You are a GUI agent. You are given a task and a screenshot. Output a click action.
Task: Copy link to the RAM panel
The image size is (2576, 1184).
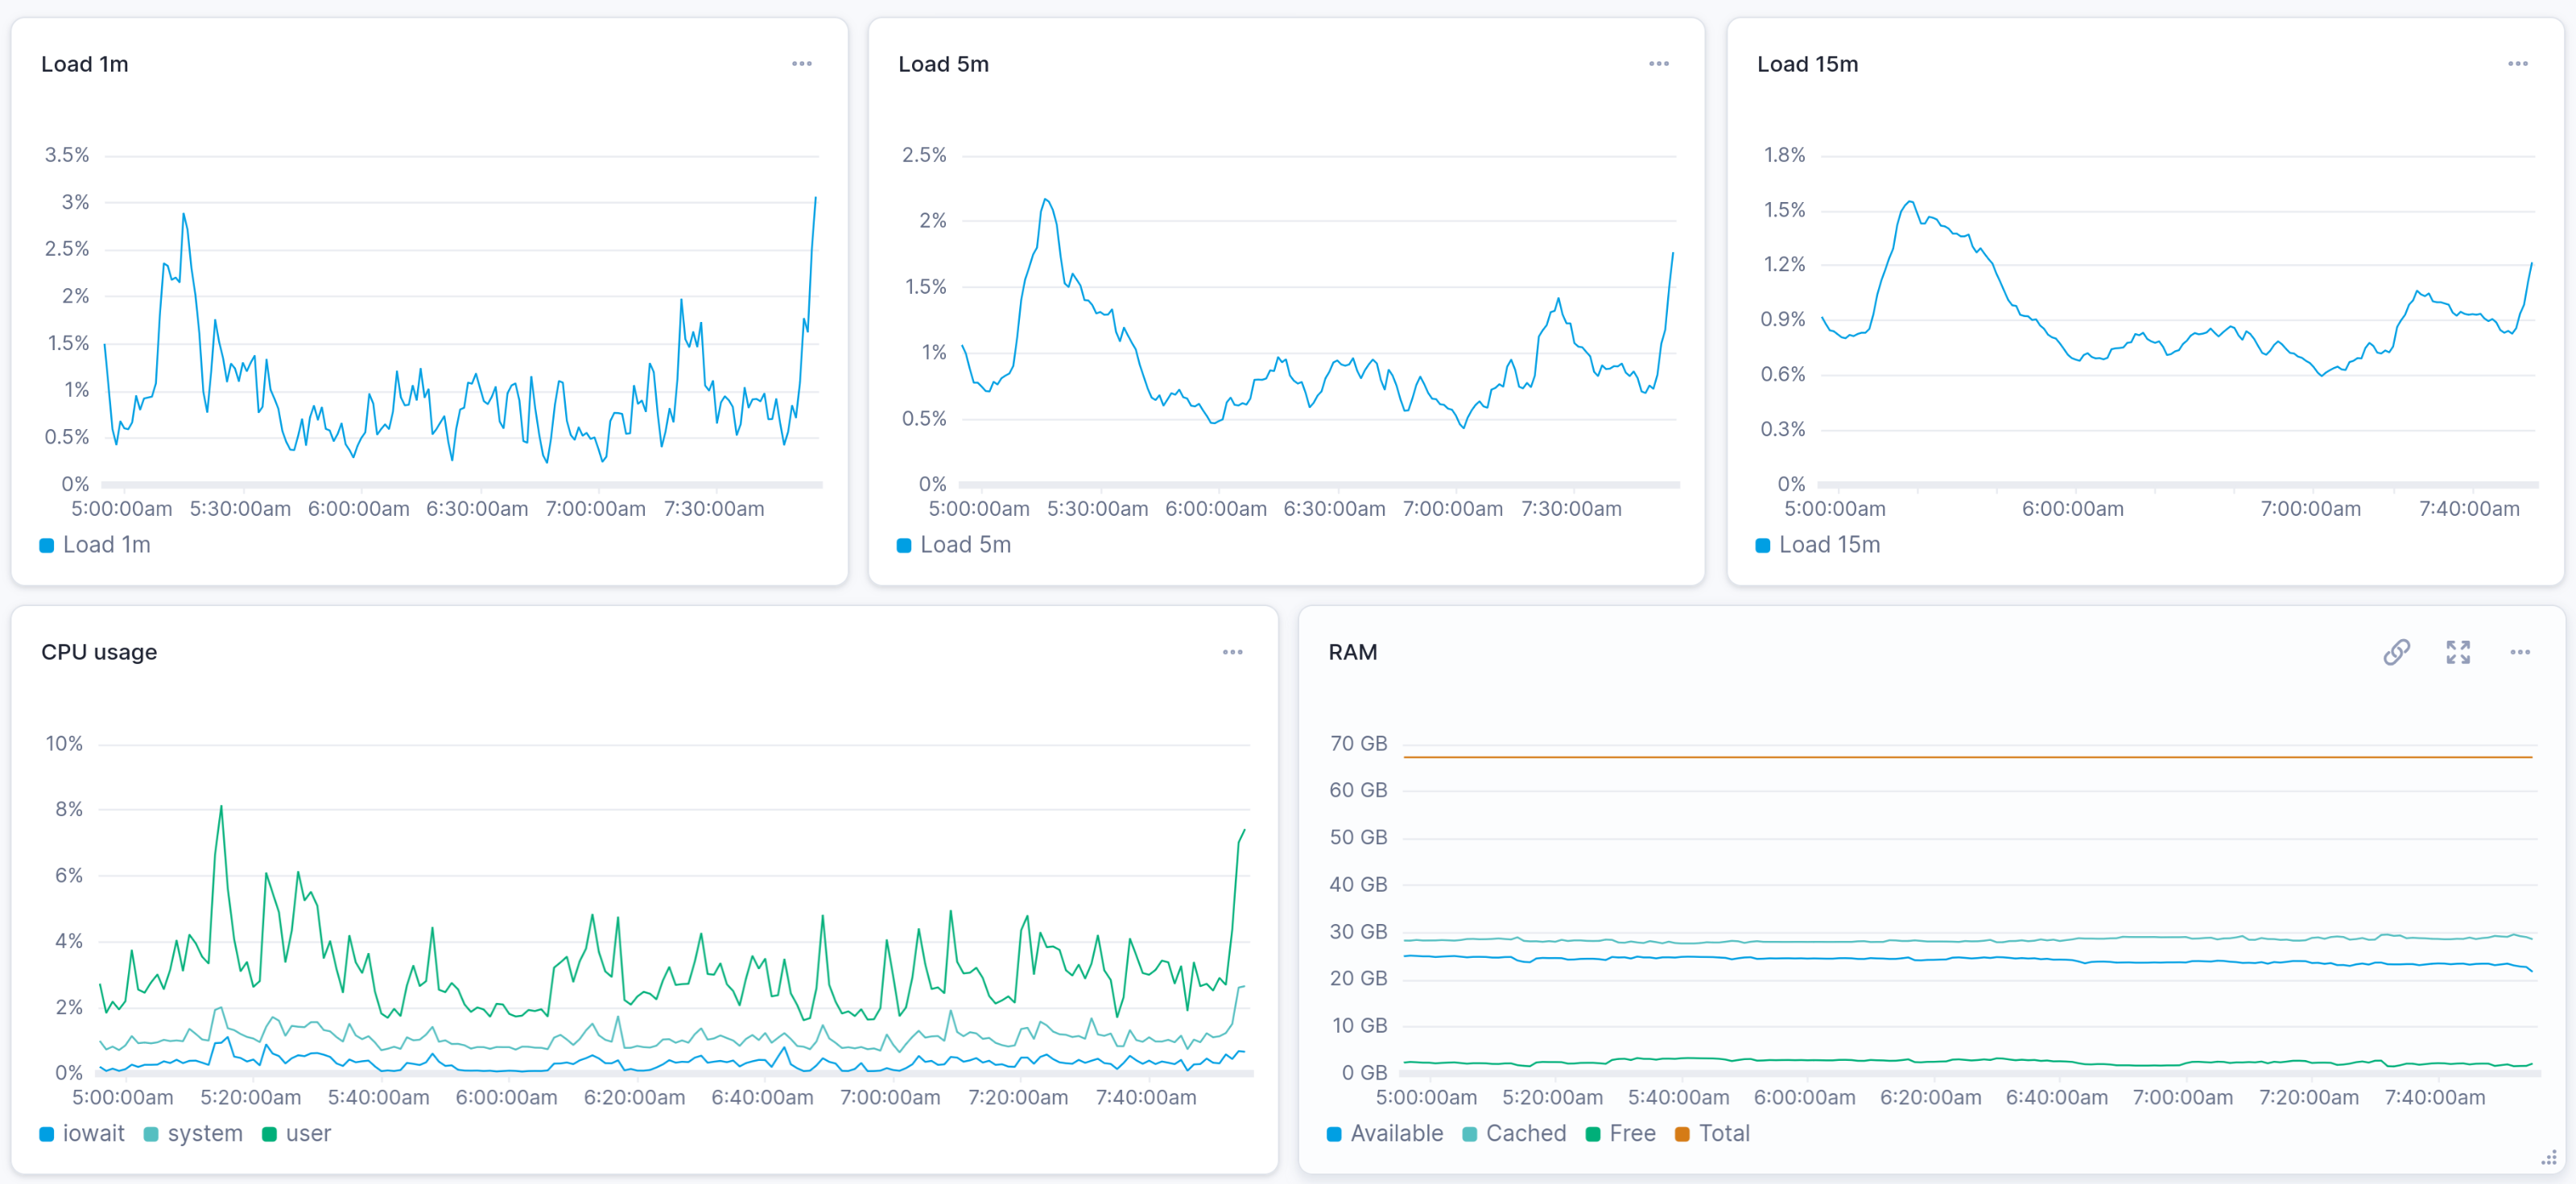tap(2396, 652)
